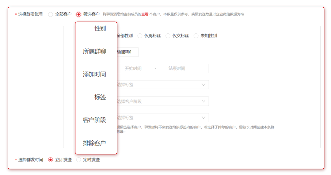The image size is (331, 175).
Task: Select the 筛选客户 radio option
Action: [x=79, y=14]
